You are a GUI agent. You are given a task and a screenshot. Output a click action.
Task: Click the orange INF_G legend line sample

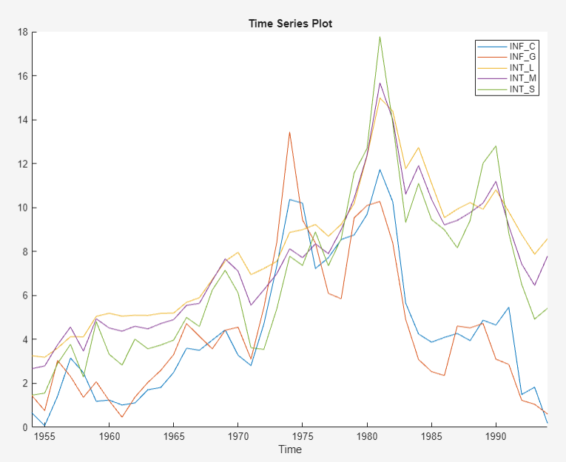click(491, 57)
